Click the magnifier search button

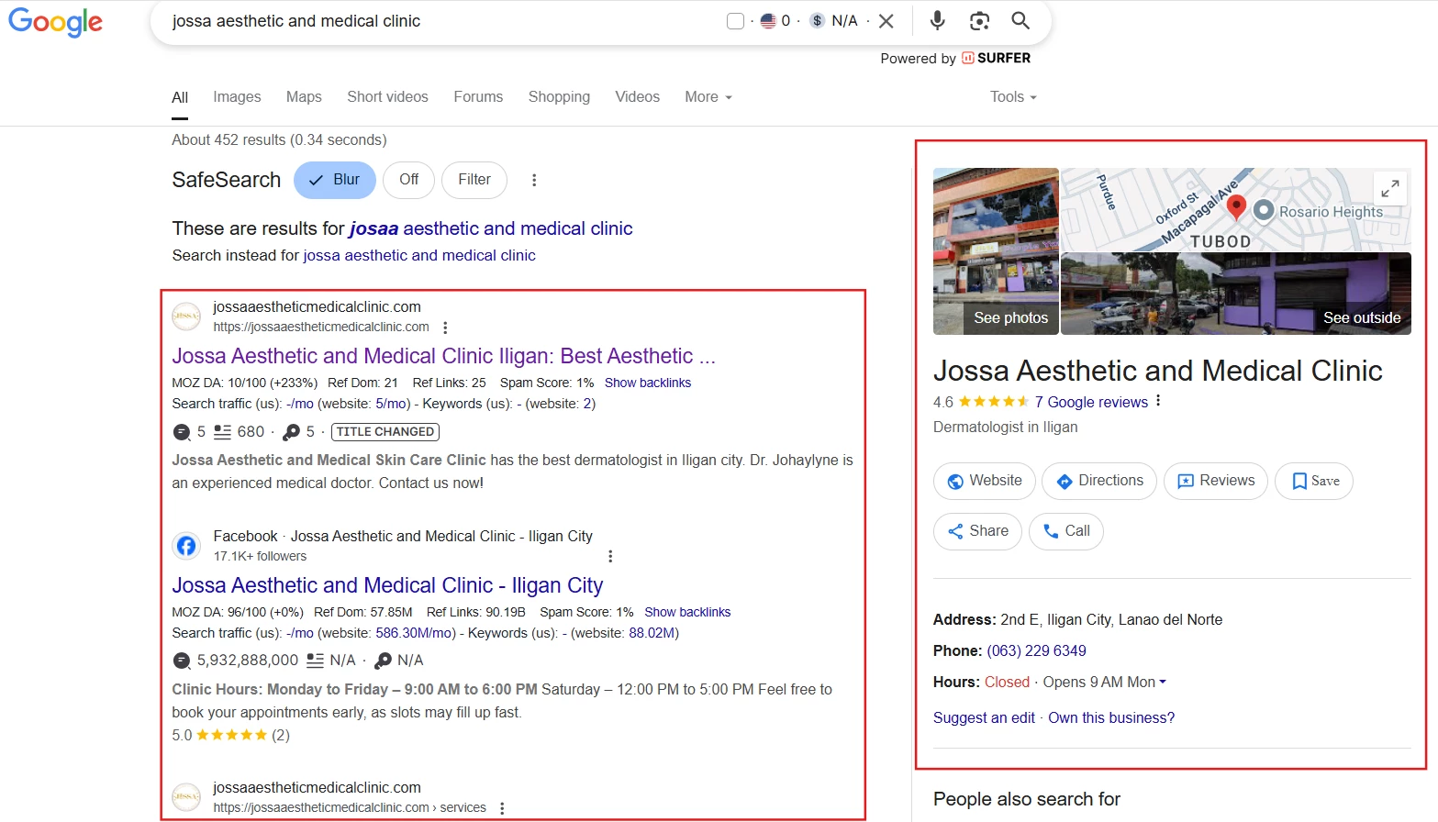(x=1020, y=20)
